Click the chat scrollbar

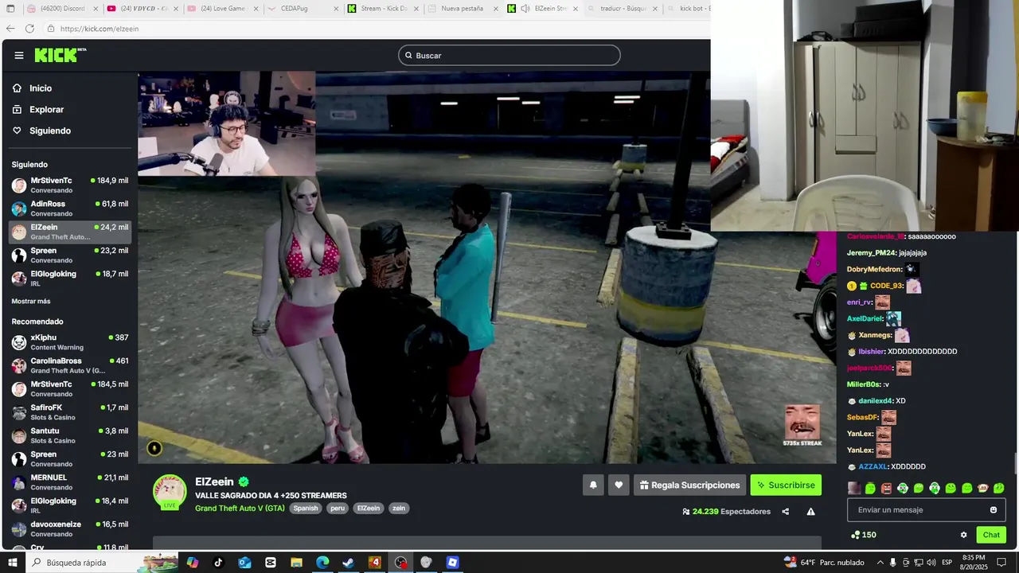point(1016,462)
